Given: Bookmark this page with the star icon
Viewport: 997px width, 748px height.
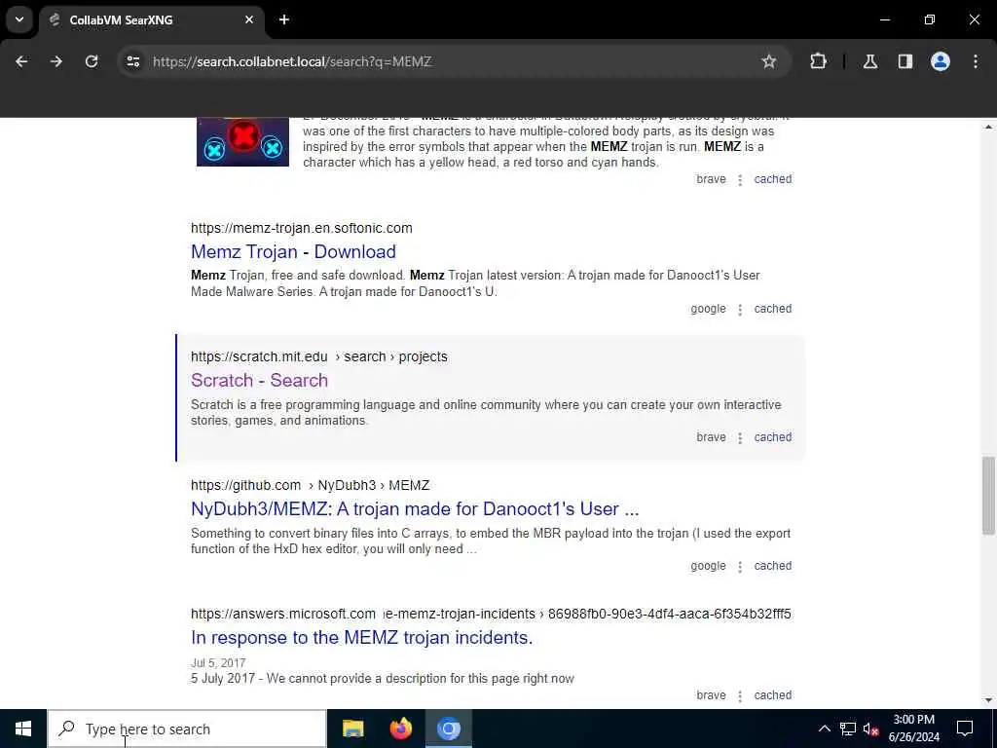Looking at the screenshot, I should click(769, 61).
